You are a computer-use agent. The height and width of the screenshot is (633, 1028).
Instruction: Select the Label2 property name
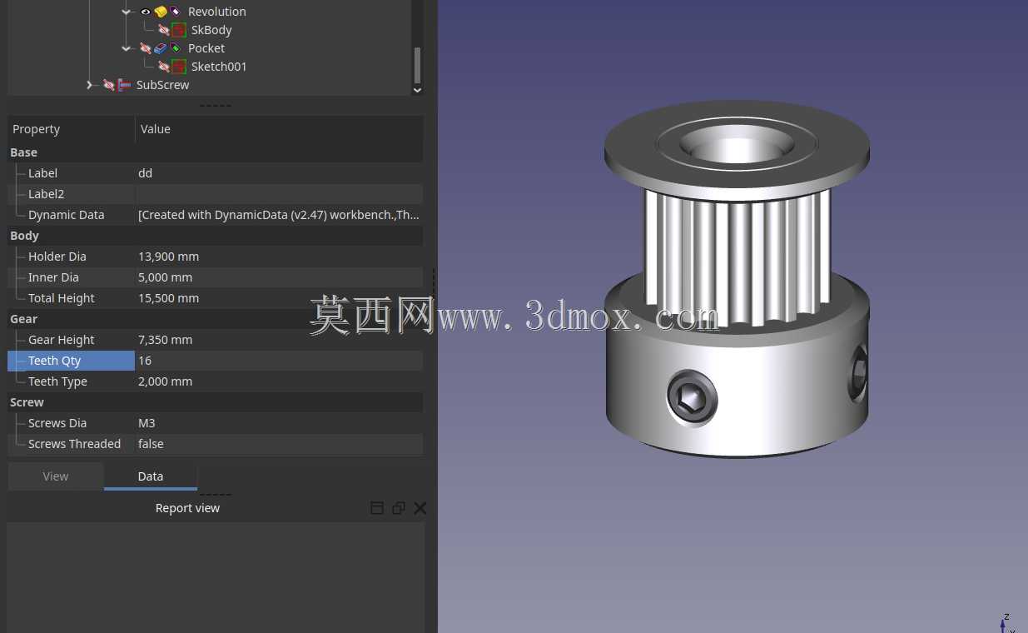(x=46, y=194)
